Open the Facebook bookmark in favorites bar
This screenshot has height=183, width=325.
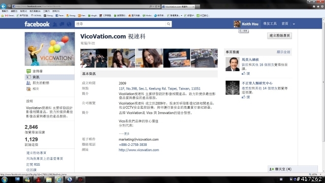[x=60, y=16]
